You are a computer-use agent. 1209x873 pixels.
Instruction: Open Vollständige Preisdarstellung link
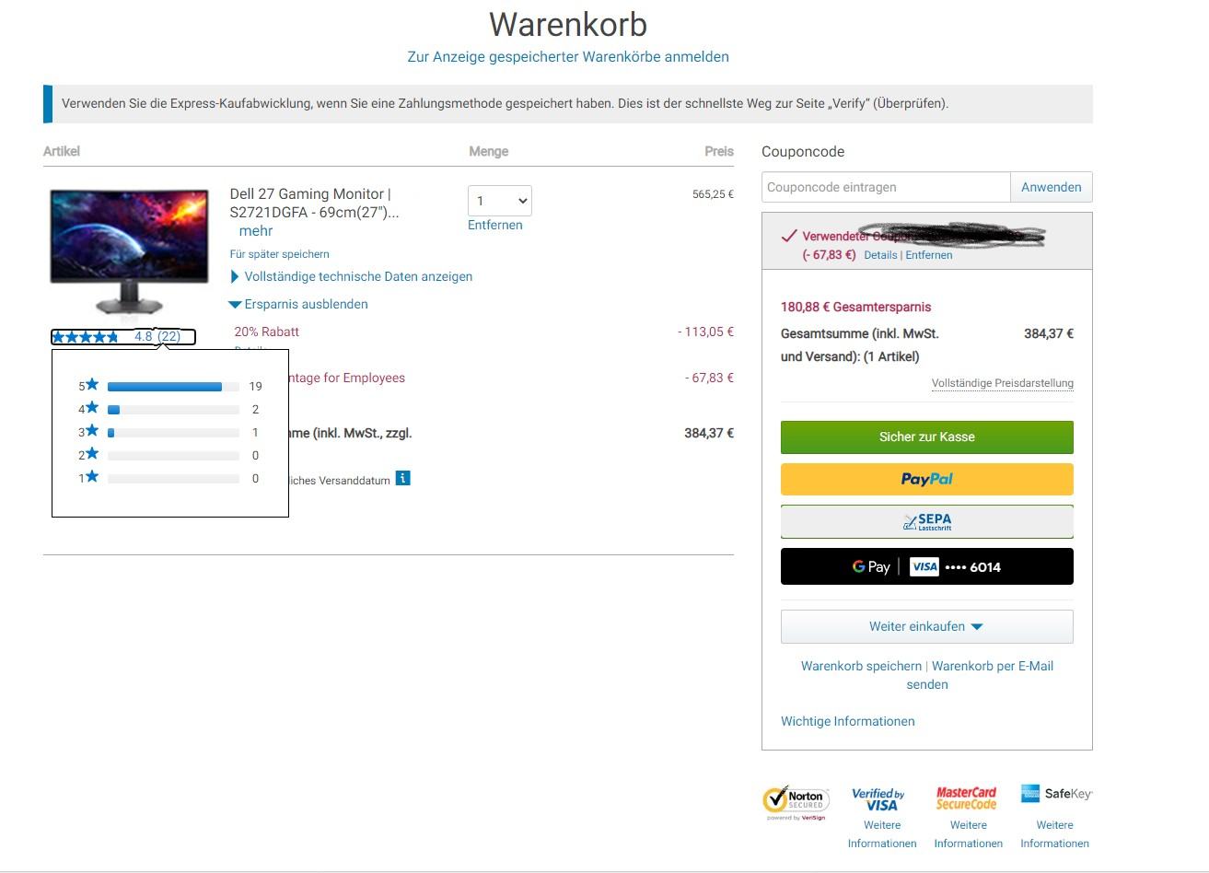(x=1003, y=383)
